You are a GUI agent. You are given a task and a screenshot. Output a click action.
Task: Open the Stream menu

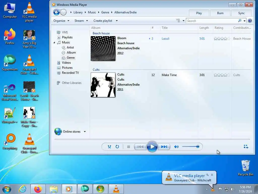pyautogui.click(x=81, y=21)
